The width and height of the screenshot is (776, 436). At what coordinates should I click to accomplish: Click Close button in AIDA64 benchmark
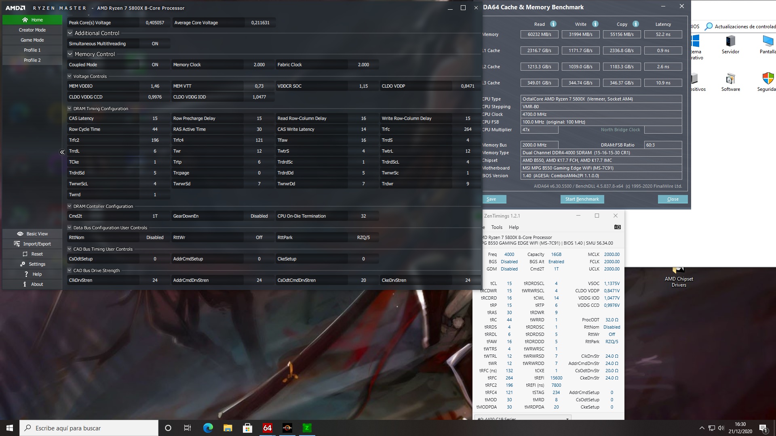click(x=673, y=199)
